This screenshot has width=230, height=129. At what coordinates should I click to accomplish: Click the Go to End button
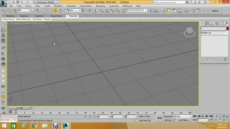point(211,116)
